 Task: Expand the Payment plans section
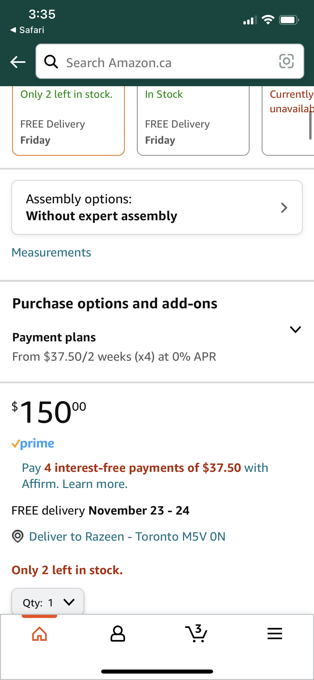[157, 346]
